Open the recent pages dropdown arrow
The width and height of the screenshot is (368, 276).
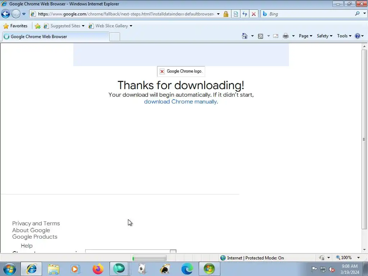[24, 14]
